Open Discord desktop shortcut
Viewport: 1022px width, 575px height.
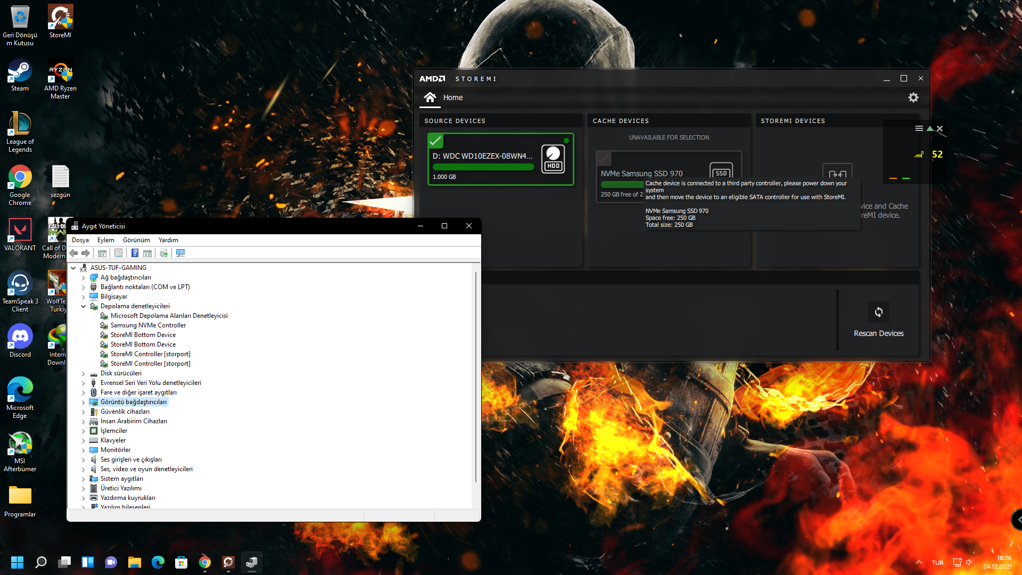pos(20,341)
